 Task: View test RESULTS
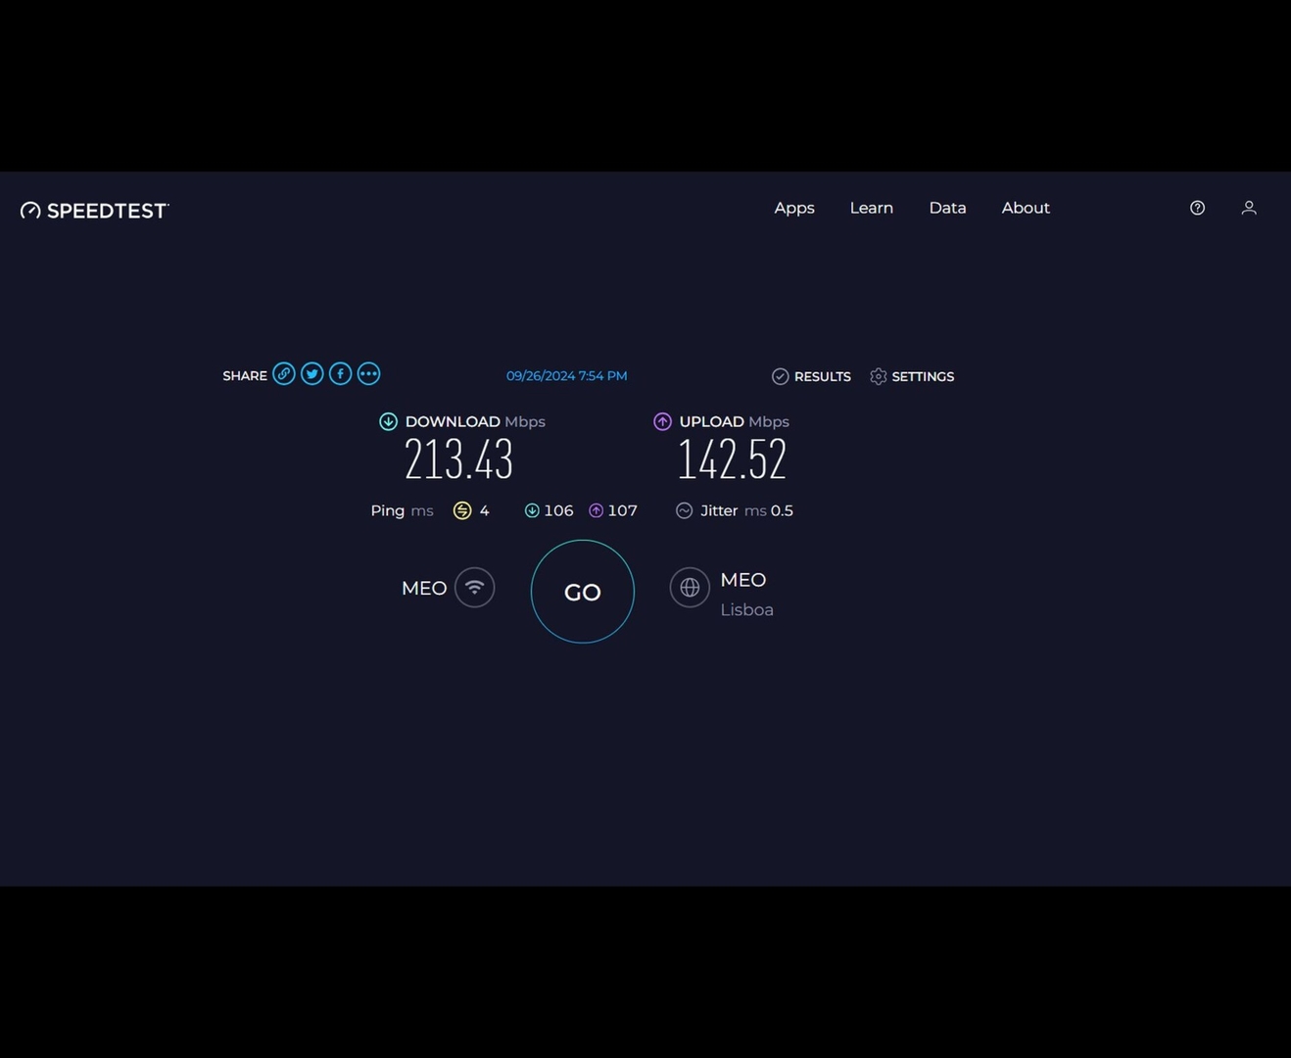(811, 376)
